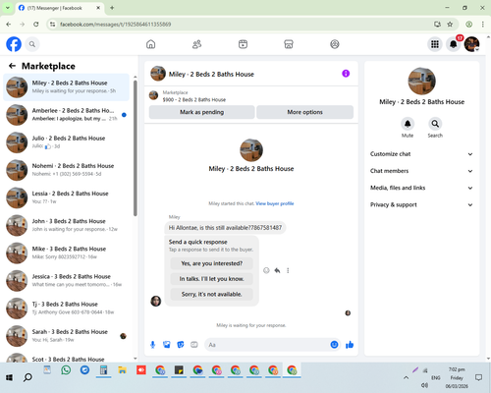Show hidden system tray icons chevron

[x=406, y=377]
